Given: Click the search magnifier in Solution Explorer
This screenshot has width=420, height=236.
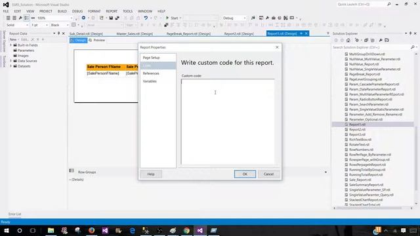Looking at the screenshot, I should (413, 47).
